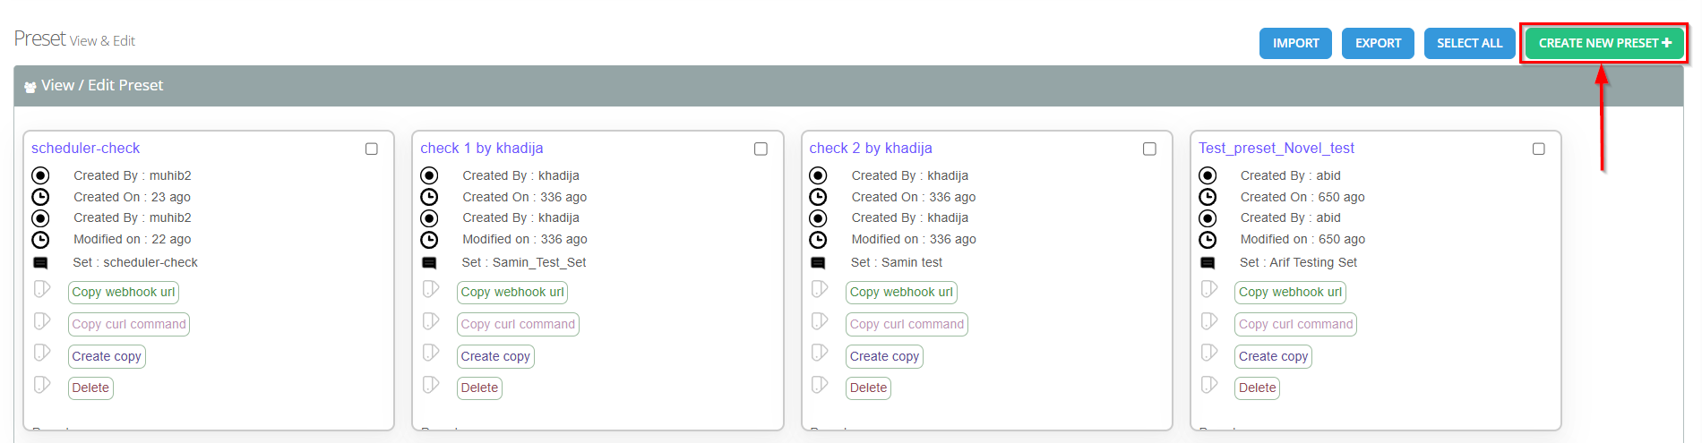Delete the check 2 by khadija preset
Viewport: 1702px width, 443px height.
pos(868,388)
